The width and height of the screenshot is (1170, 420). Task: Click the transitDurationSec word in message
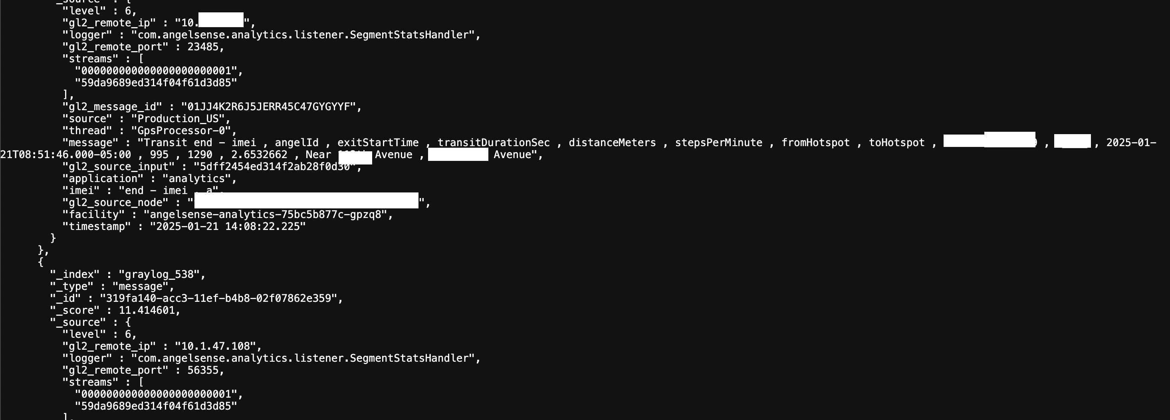click(x=494, y=143)
